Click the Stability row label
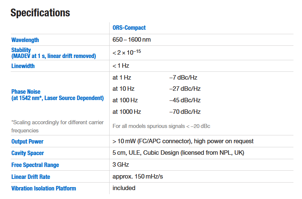Image resolution: width=302 pixels, height=199 pixels. [x=21, y=50]
